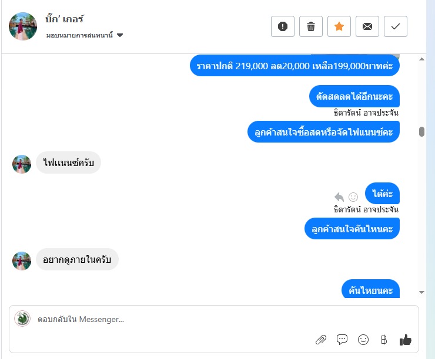
Task: Send a thumbs-up like
Action: [x=405, y=339]
